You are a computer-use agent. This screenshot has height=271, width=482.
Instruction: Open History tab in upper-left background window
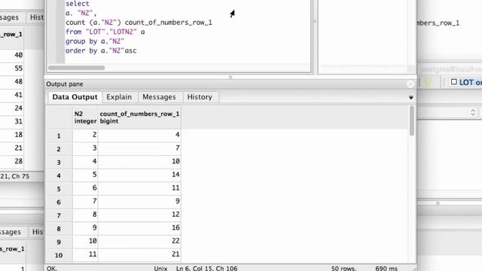36,17
